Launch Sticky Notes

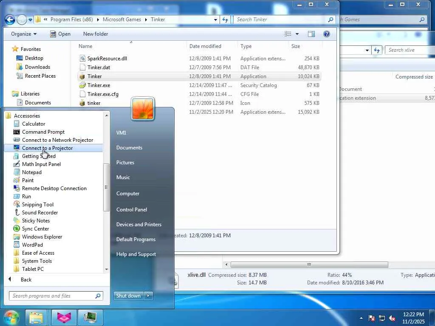[36, 221]
